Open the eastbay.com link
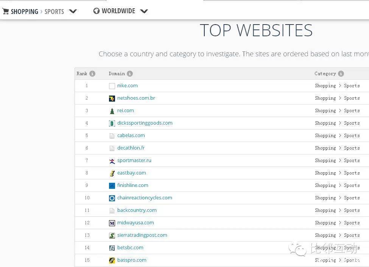 coord(132,173)
